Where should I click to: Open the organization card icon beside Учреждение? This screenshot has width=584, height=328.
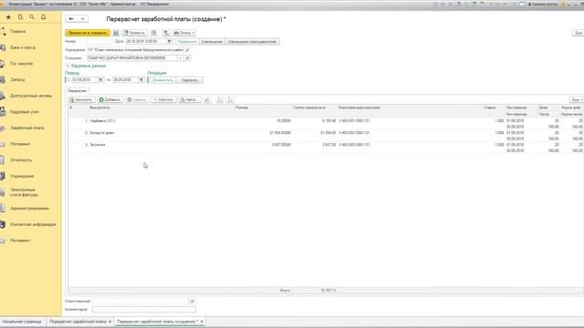coord(187,50)
